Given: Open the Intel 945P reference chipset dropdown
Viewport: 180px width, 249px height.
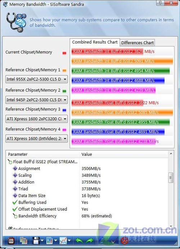Looking at the screenshot, I should click(37, 100).
